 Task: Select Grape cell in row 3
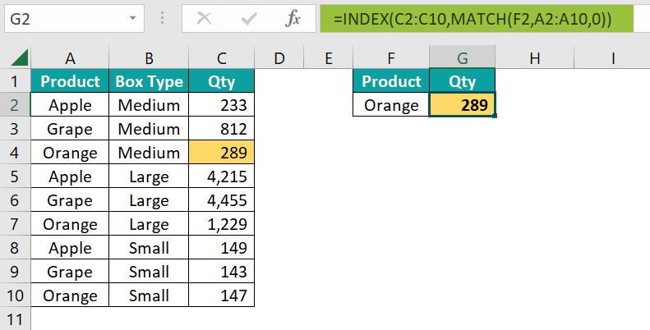(70, 128)
